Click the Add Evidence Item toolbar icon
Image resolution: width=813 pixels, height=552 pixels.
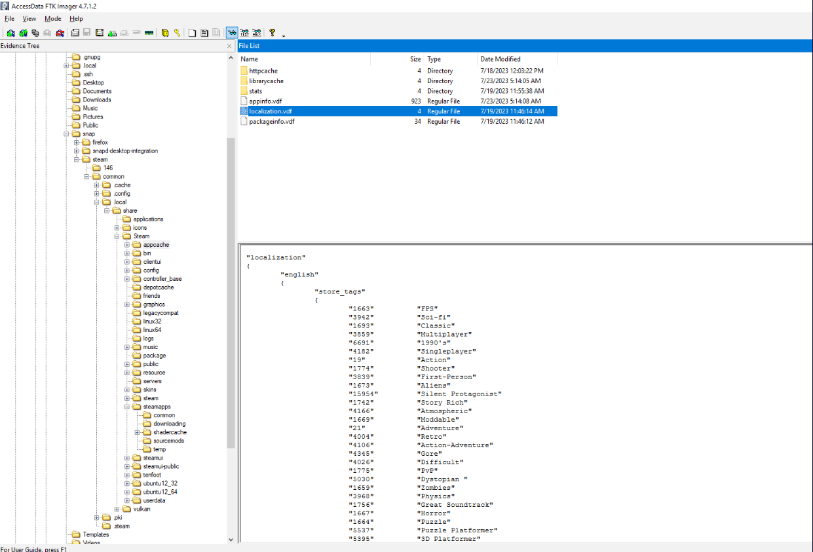pos(10,33)
